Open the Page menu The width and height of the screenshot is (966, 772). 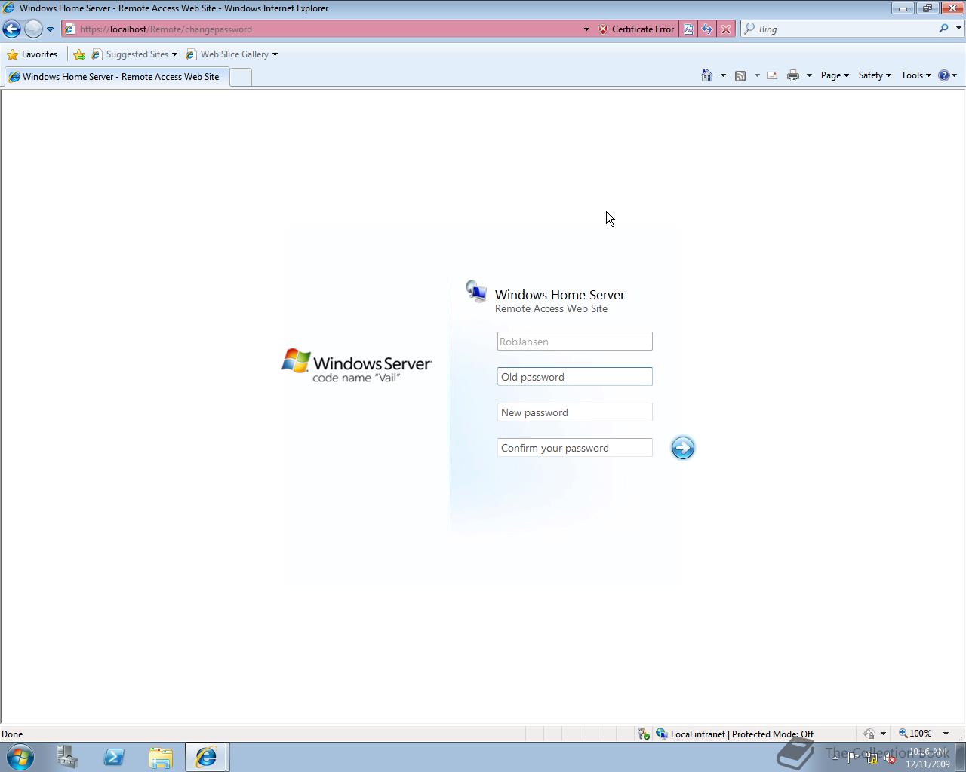pyautogui.click(x=835, y=75)
